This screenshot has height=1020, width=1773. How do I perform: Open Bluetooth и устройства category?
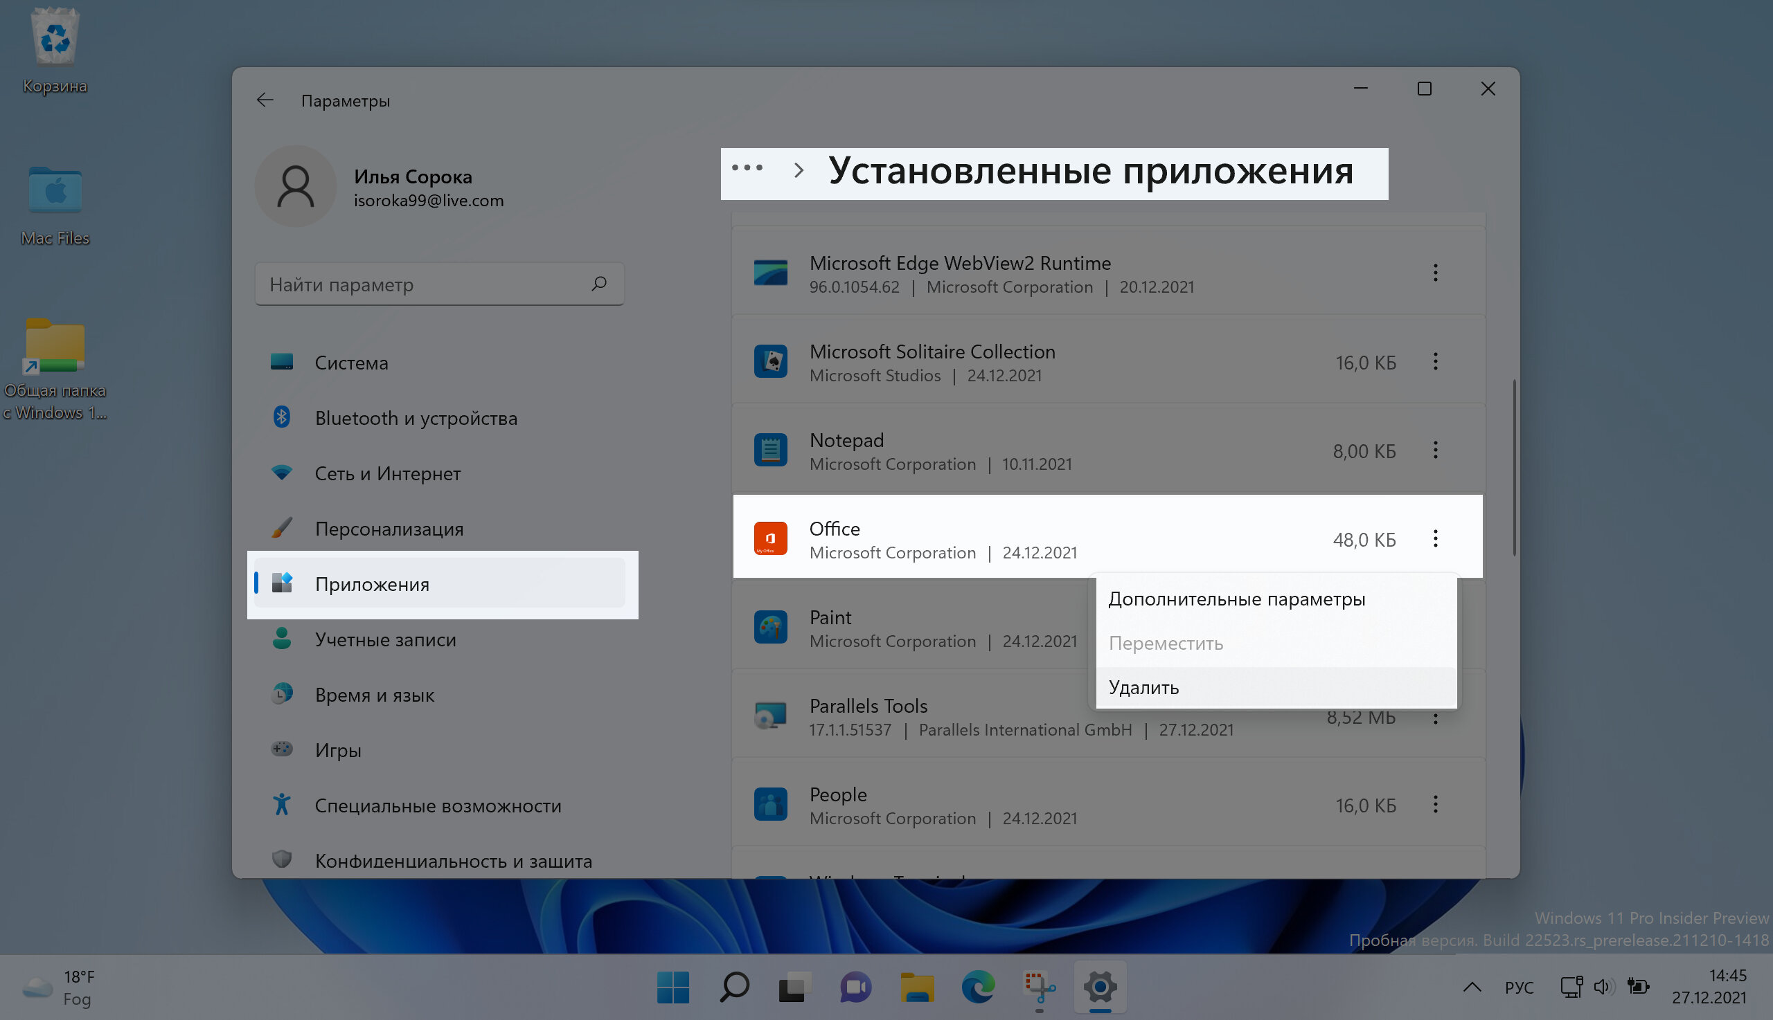(x=440, y=417)
